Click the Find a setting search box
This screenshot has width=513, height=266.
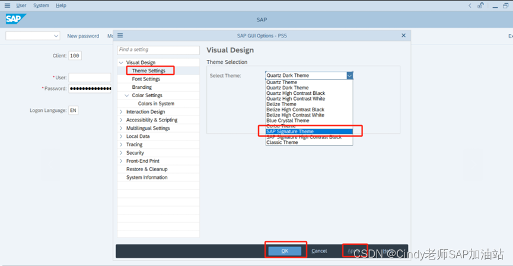click(158, 50)
